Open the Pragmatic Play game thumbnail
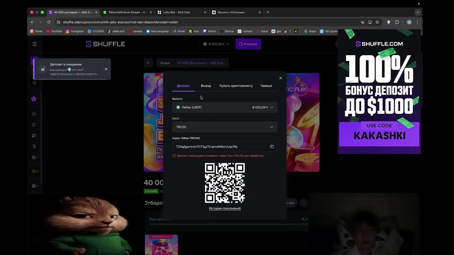The image size is (454, 255). 161,245
